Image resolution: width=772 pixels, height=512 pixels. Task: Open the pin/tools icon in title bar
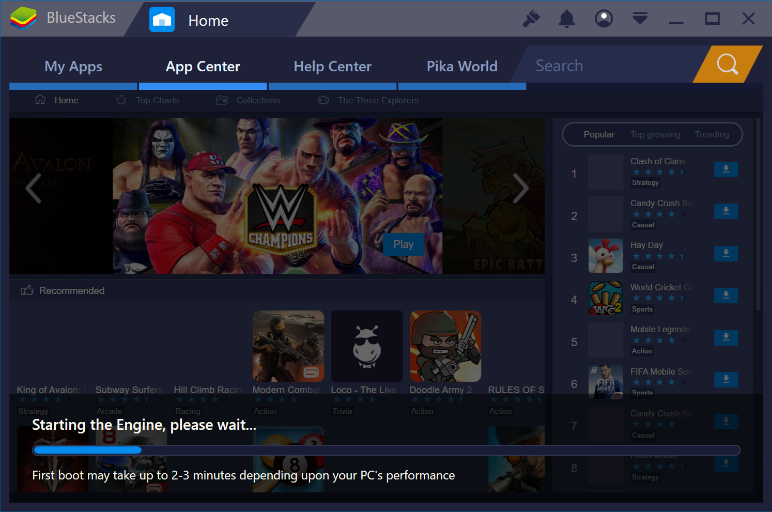click(531, 19)
